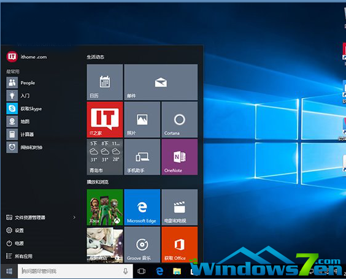Open the weather tile for 青岛市

click(105, 157)
